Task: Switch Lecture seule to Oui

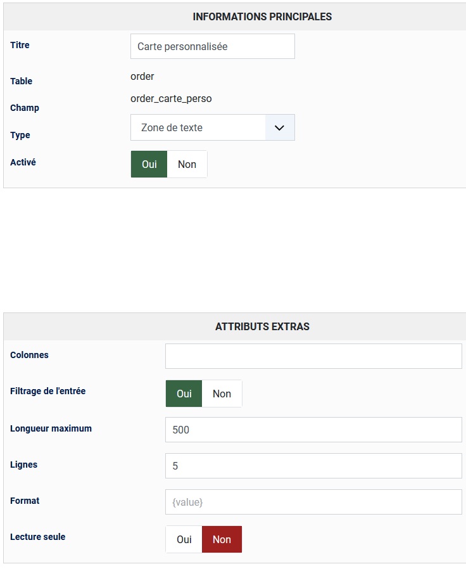Action: 184,539
